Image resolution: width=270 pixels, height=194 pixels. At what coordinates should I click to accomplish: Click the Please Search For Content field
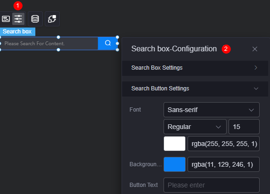coord(49,43)
